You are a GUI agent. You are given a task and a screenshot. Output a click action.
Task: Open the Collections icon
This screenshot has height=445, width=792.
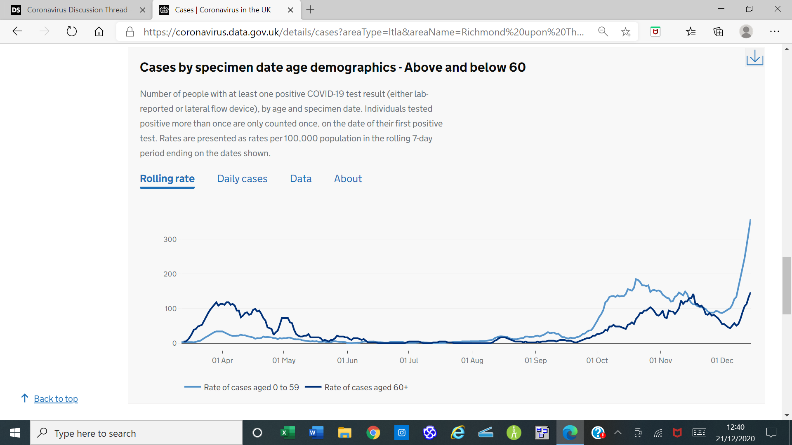tap(718, 32)
